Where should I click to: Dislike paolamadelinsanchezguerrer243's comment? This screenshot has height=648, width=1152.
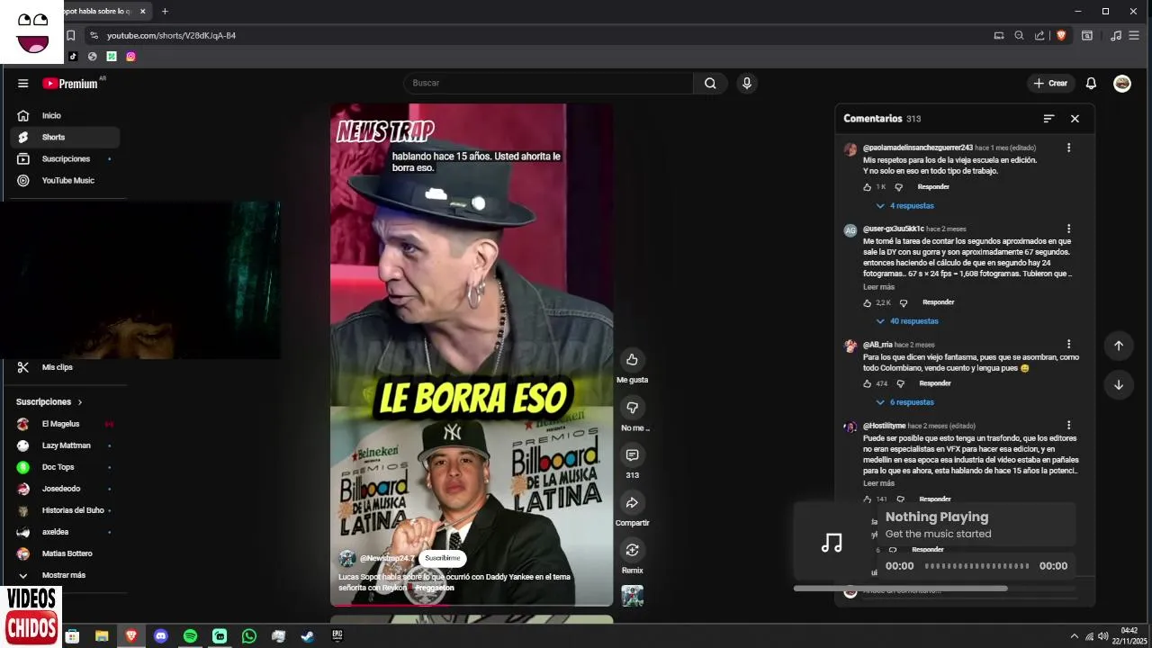coord(898,187)
